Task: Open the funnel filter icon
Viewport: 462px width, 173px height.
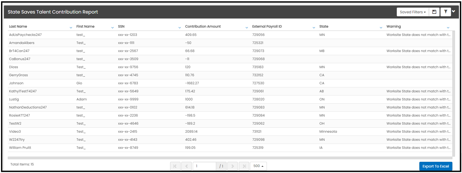Action: click(x=446, y=12)
